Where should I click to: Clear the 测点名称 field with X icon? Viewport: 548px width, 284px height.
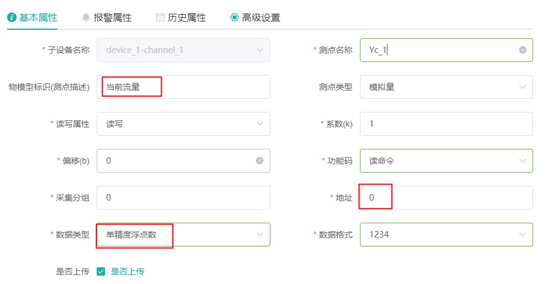(523, 50)
